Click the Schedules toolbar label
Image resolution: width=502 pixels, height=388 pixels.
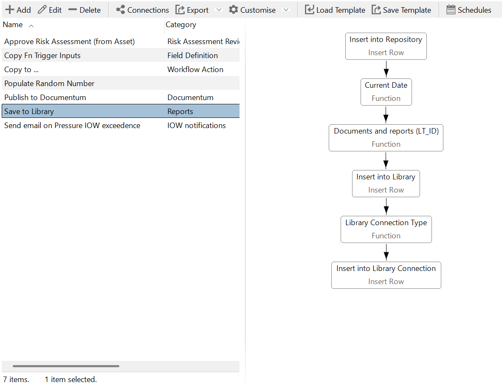pos(474,10)
